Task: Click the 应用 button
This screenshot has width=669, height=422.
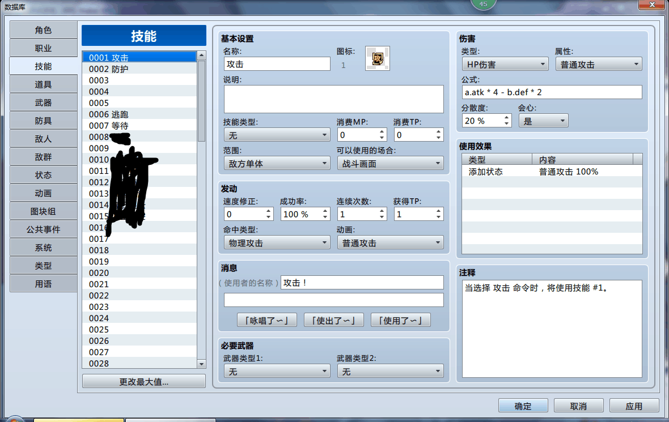Action: point(634,406)
